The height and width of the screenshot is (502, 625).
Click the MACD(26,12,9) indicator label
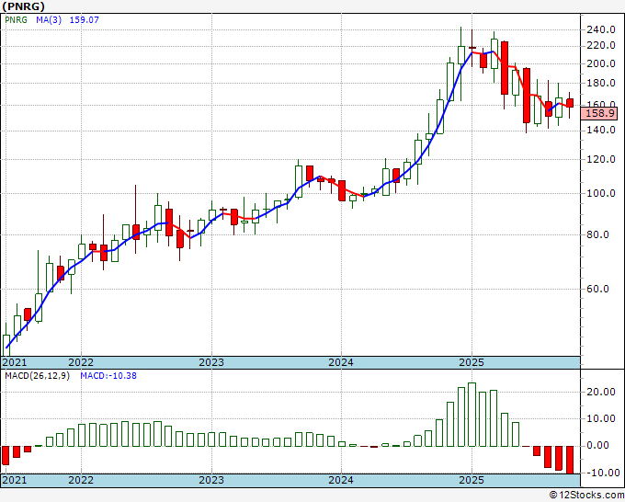(37, 376)
